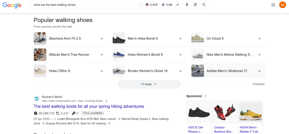This screenshot has height=134, width=289.
Task: Expand Hoka Clifton 9
Action: pyautogui.click(x=102, y=71)
